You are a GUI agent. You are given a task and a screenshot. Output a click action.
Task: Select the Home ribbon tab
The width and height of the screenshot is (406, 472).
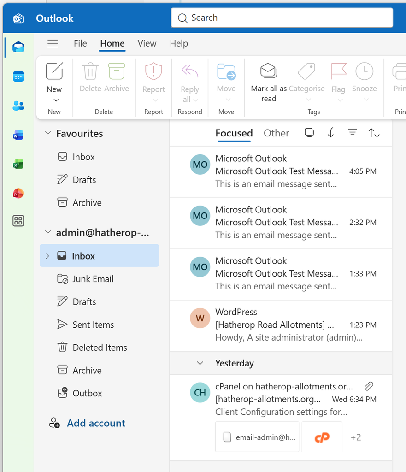pos(112,43)
